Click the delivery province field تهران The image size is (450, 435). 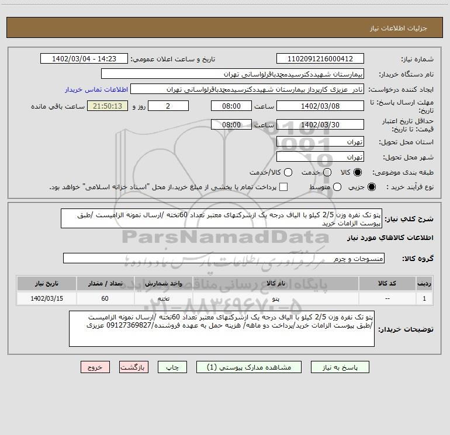[x=320, y=142]
